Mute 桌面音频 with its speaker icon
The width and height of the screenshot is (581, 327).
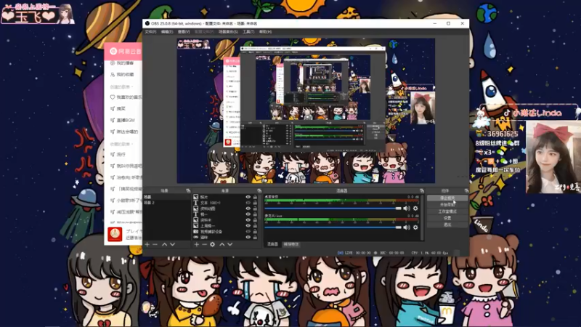[407, 209]
